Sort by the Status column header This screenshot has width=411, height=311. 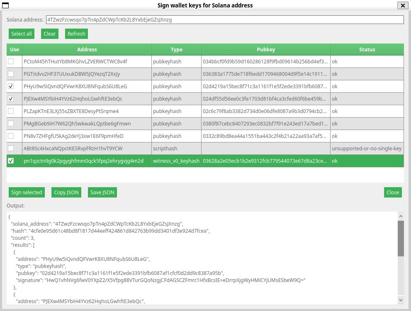367,49
